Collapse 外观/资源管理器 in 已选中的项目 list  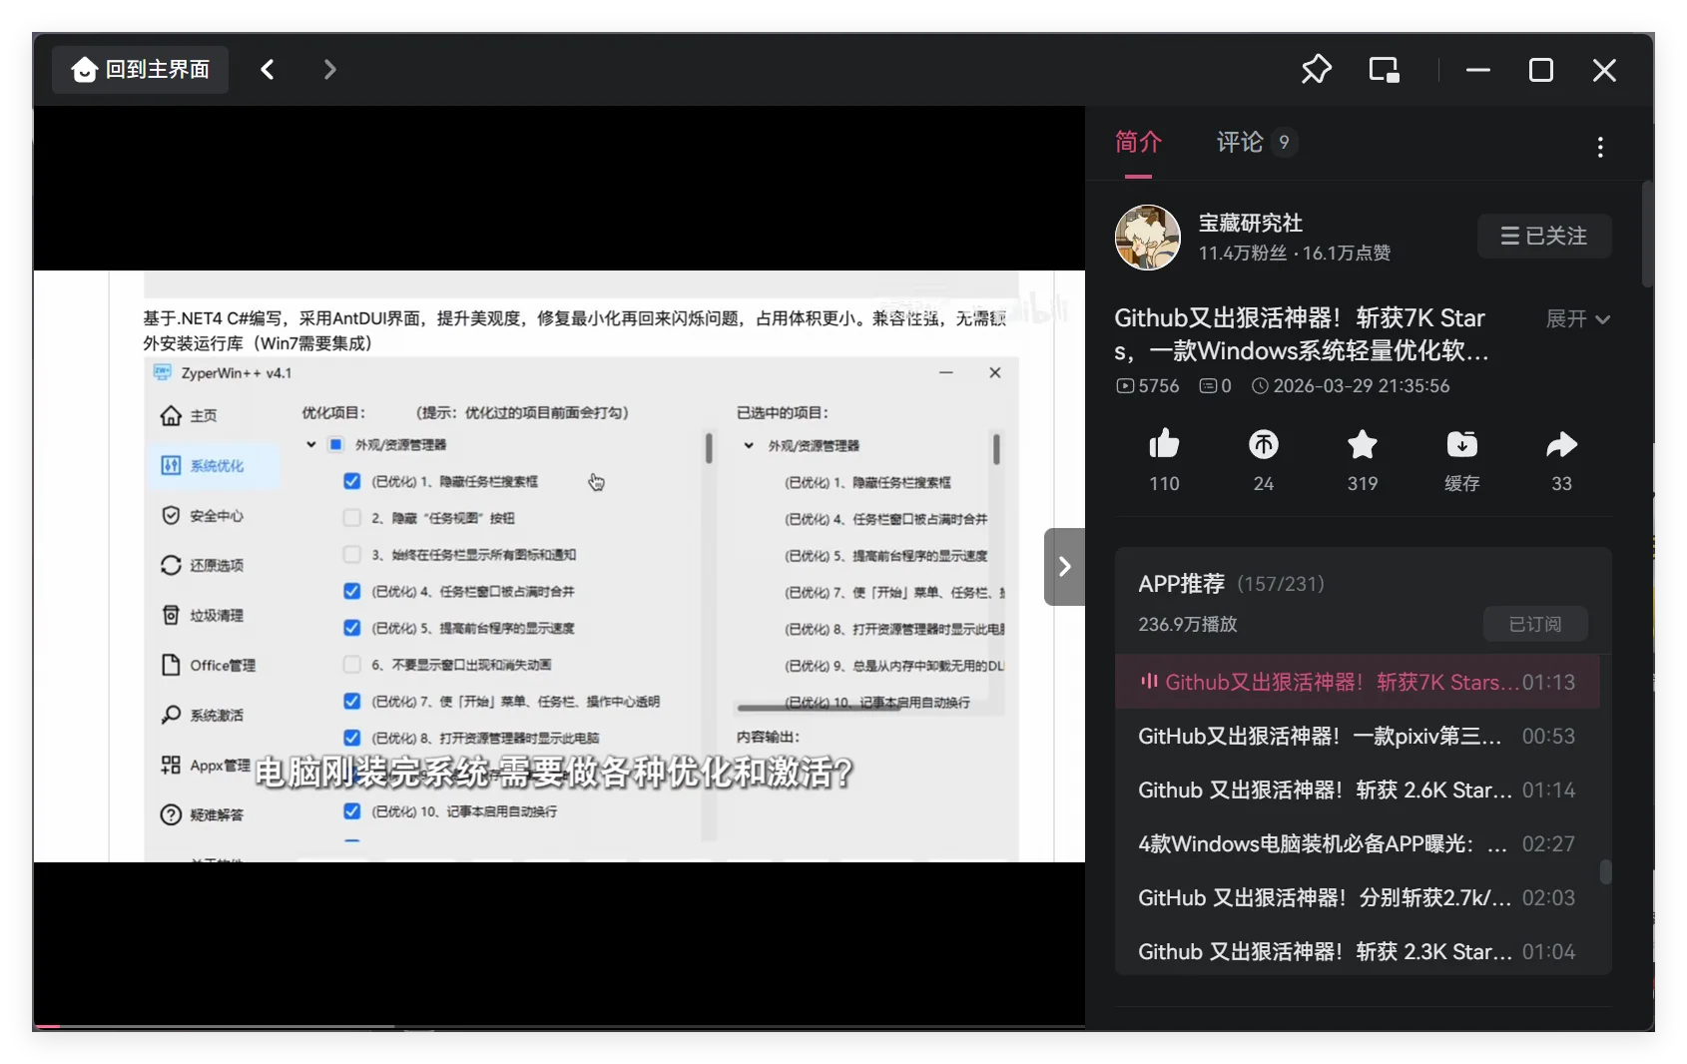click(749, 445)
